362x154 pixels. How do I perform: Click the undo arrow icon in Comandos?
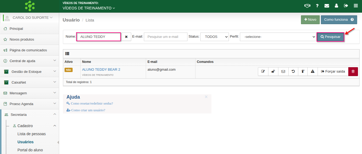(293, 71)
